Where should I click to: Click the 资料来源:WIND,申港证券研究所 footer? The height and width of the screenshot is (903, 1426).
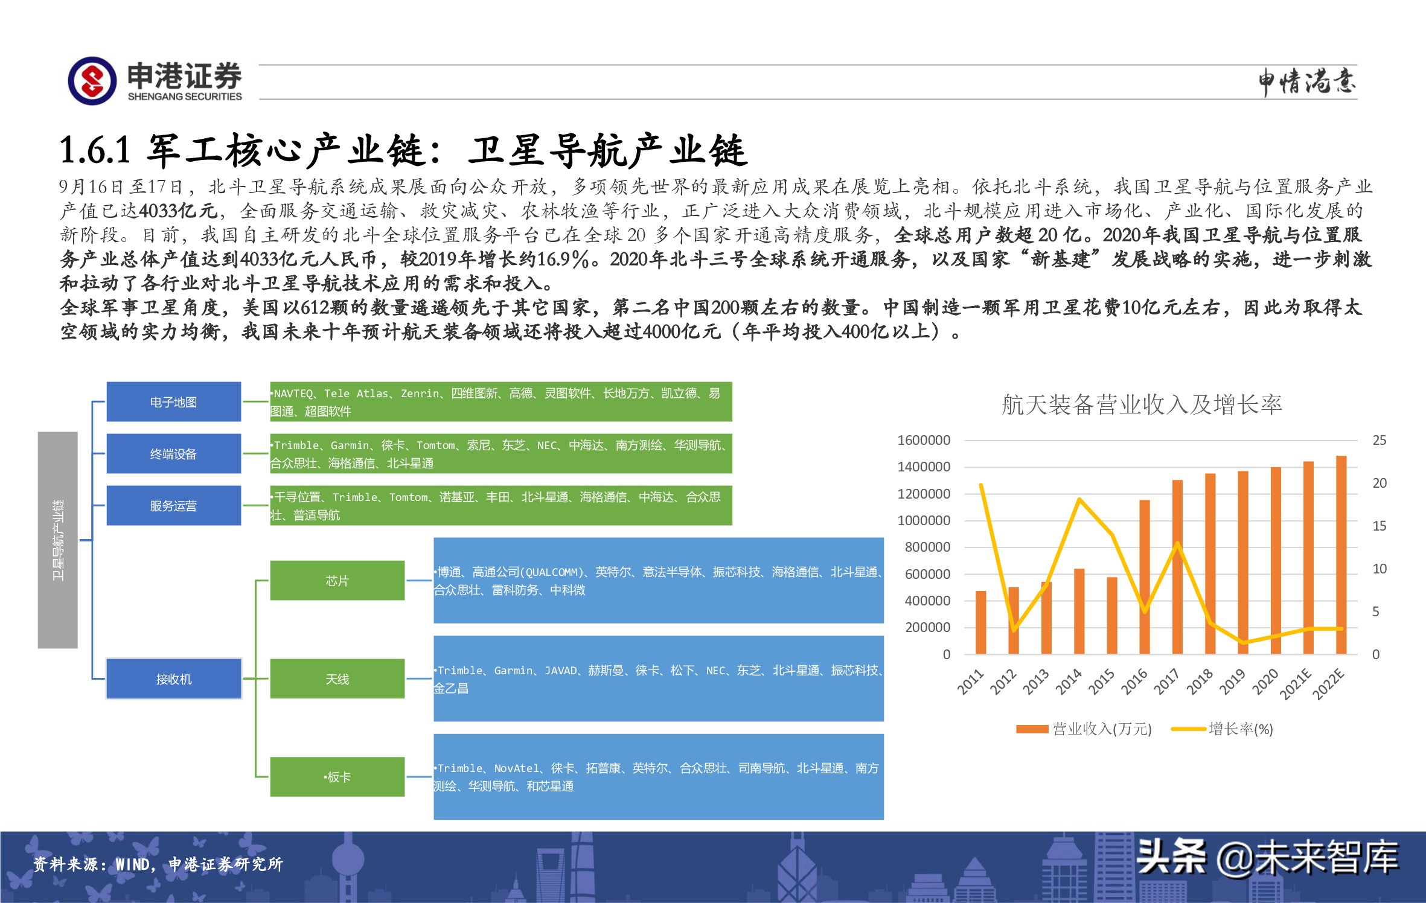coord(158,864)
